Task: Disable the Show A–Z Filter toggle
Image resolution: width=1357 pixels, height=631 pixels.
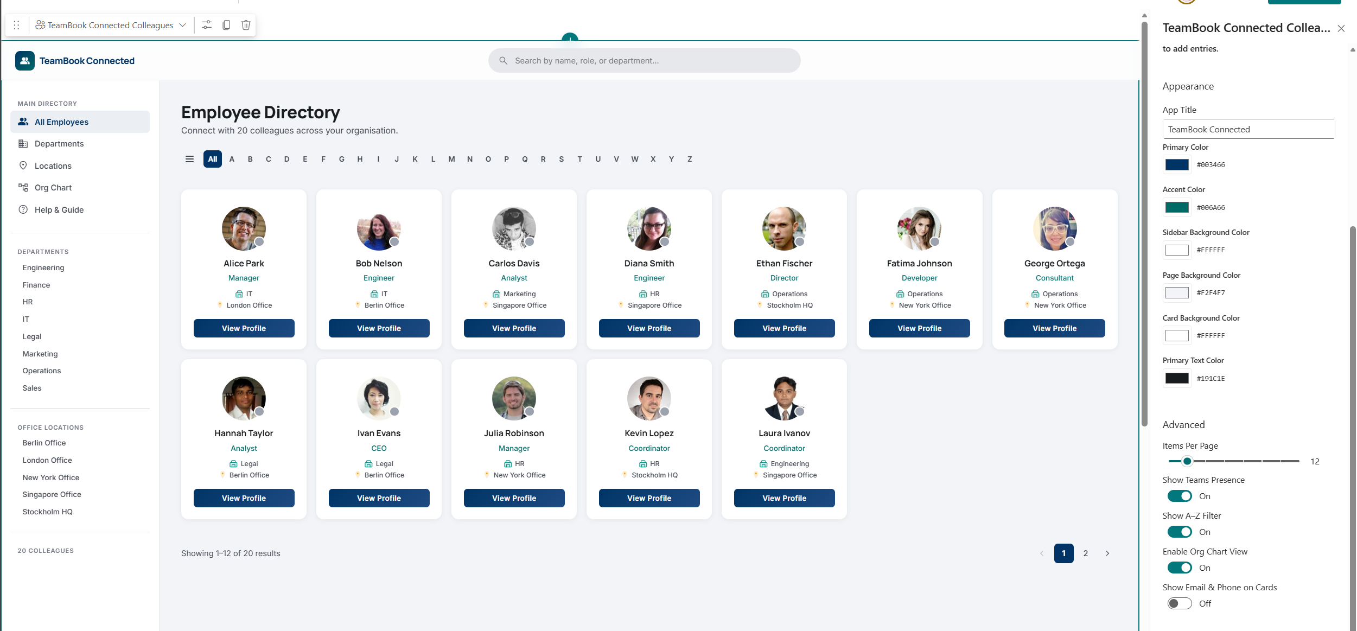Action: pyautogui.click(x=1180, y=532)
